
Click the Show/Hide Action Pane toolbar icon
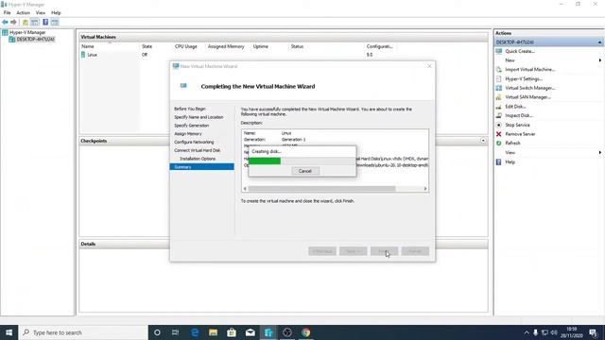[x=55, y=23]
